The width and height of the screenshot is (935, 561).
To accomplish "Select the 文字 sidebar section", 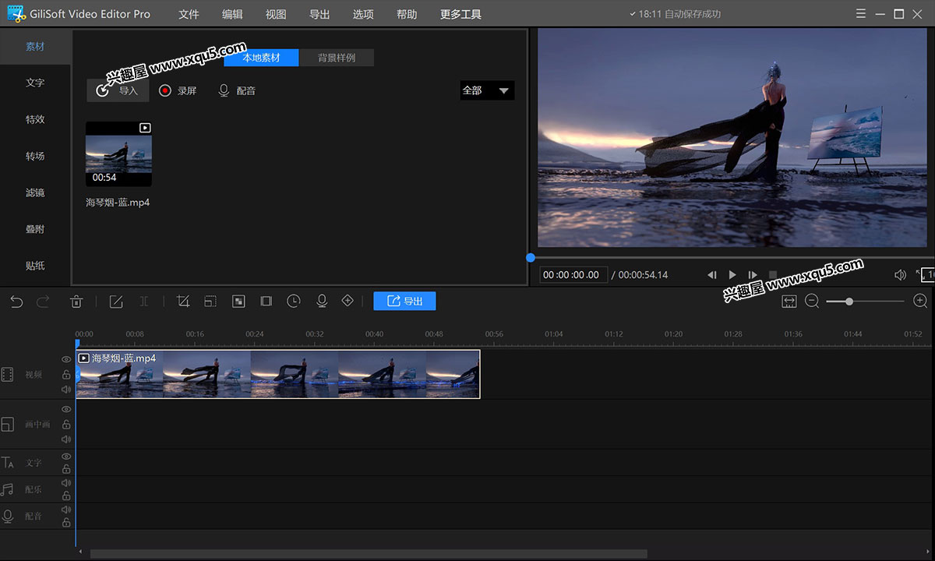I will tap(35, 83).
